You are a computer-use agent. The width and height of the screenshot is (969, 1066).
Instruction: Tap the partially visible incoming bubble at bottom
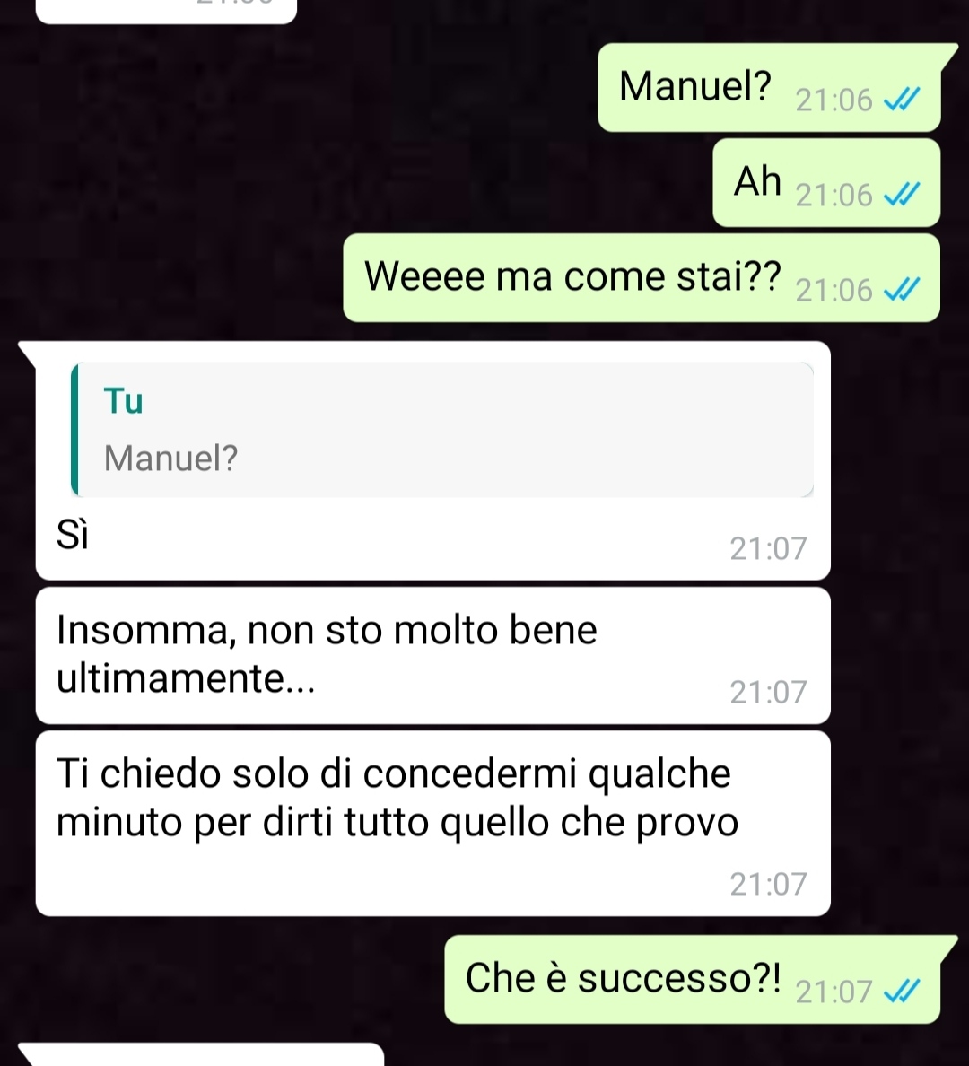pos(201,1054)
